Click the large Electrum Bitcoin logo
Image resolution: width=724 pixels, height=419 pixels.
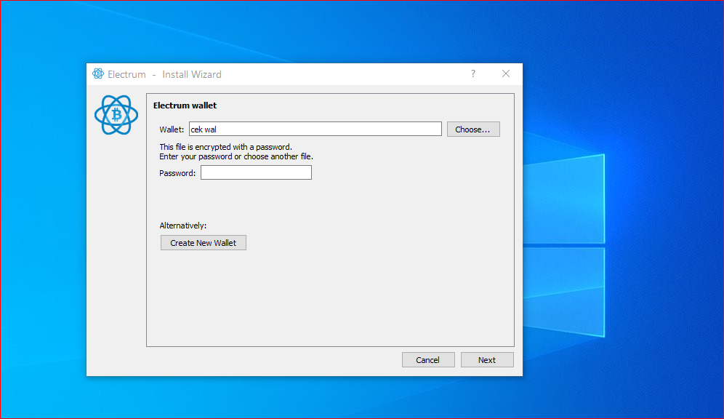coord(116,115)
